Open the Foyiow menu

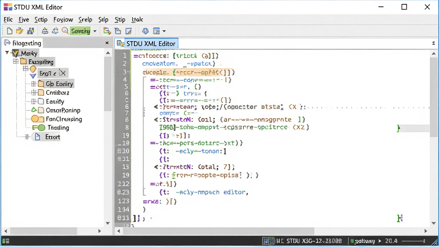tap(63, 19)
